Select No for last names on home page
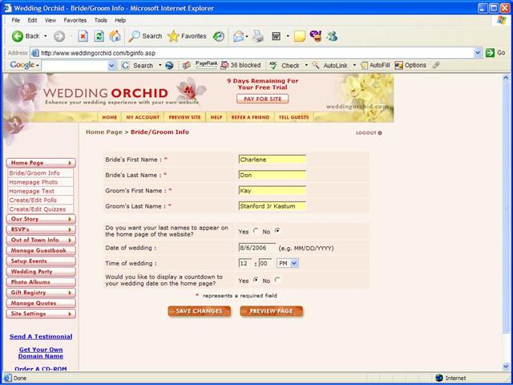Screen dimensions: 513x385 tap(277, 231)
